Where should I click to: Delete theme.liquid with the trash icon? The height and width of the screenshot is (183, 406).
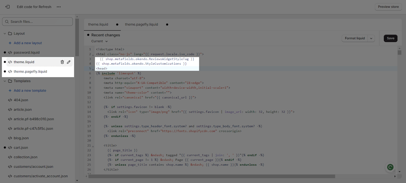pyautogui.click(x=62, y=62)
